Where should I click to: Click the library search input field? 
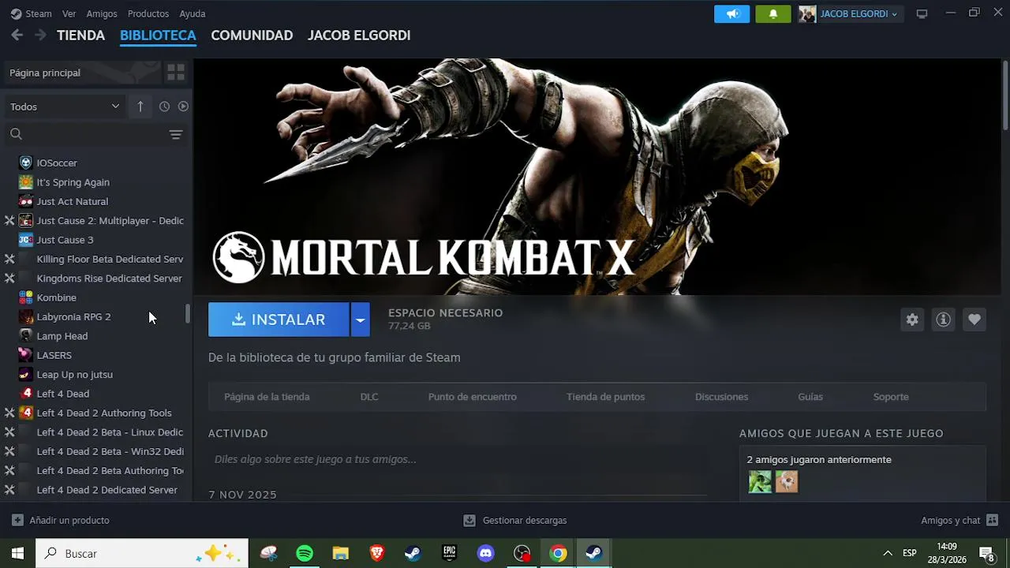(95, 134)
